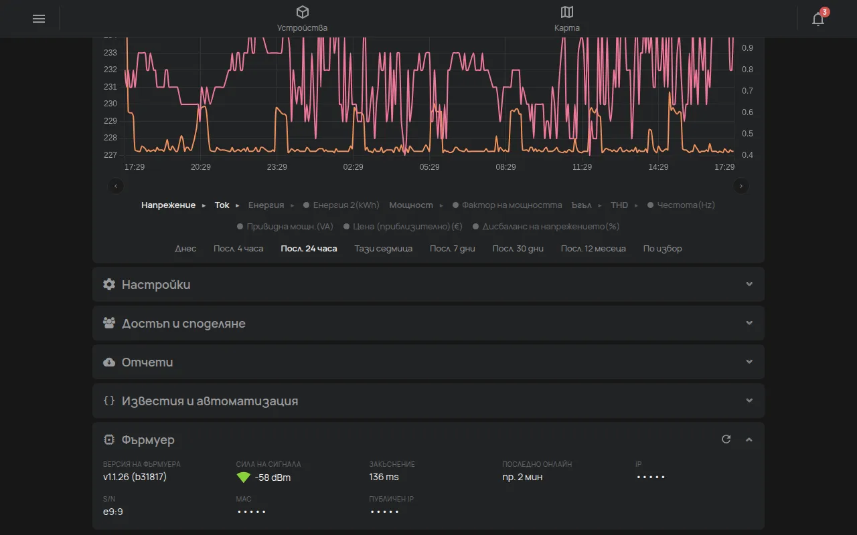Toggle Енергия 2 (kWh) series
The image size is (857, 535).
[341, 205]
